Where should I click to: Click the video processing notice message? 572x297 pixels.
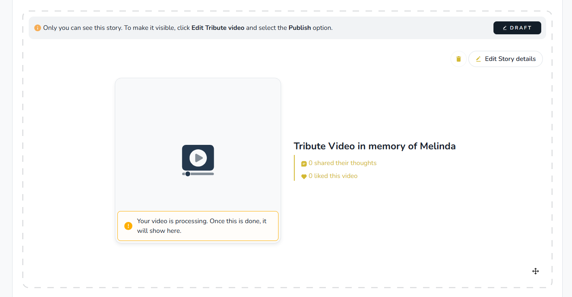pos(202,226)
